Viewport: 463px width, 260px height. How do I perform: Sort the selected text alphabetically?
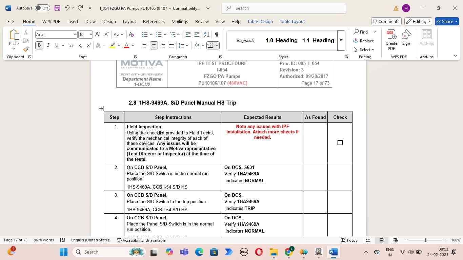click(x=206, y=34)
